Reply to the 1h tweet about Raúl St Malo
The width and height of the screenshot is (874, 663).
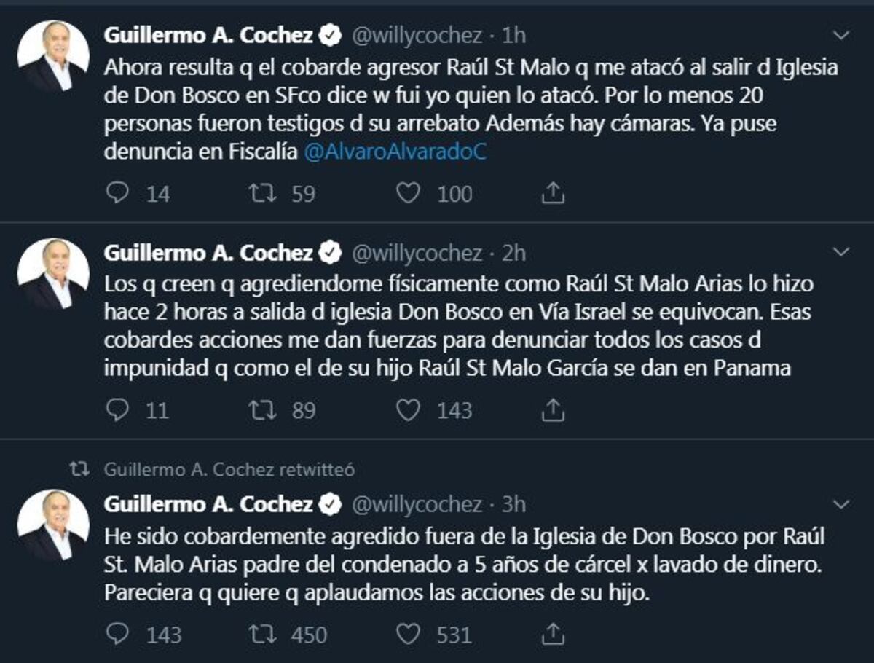point(117,193)
